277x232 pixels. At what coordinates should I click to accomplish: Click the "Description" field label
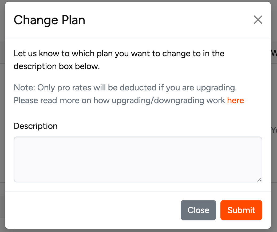click(35, 126)
